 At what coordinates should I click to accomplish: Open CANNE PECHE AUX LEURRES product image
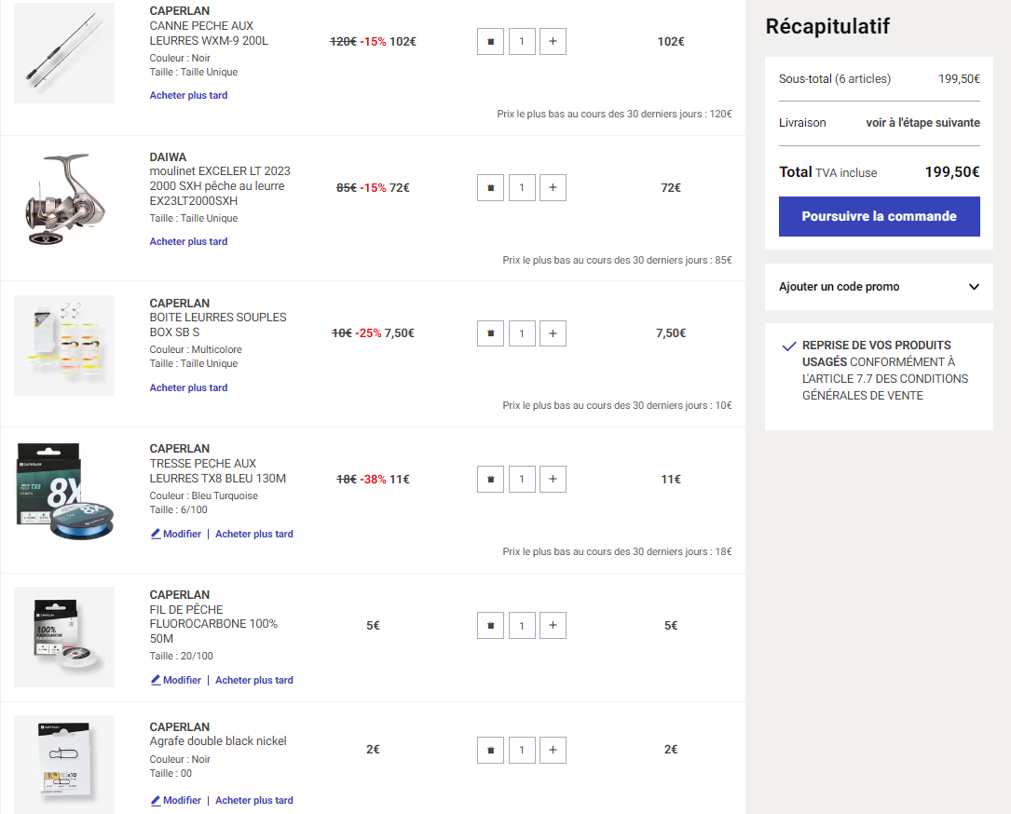click(64, 53)
